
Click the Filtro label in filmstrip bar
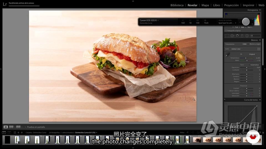click(x=182, y=133)
